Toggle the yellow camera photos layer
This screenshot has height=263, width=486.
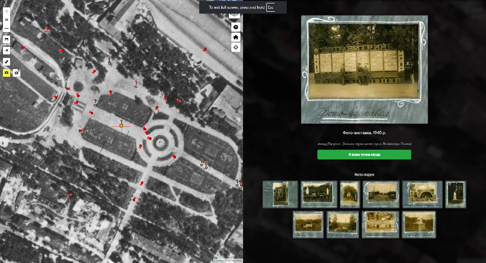click(6, 73)
